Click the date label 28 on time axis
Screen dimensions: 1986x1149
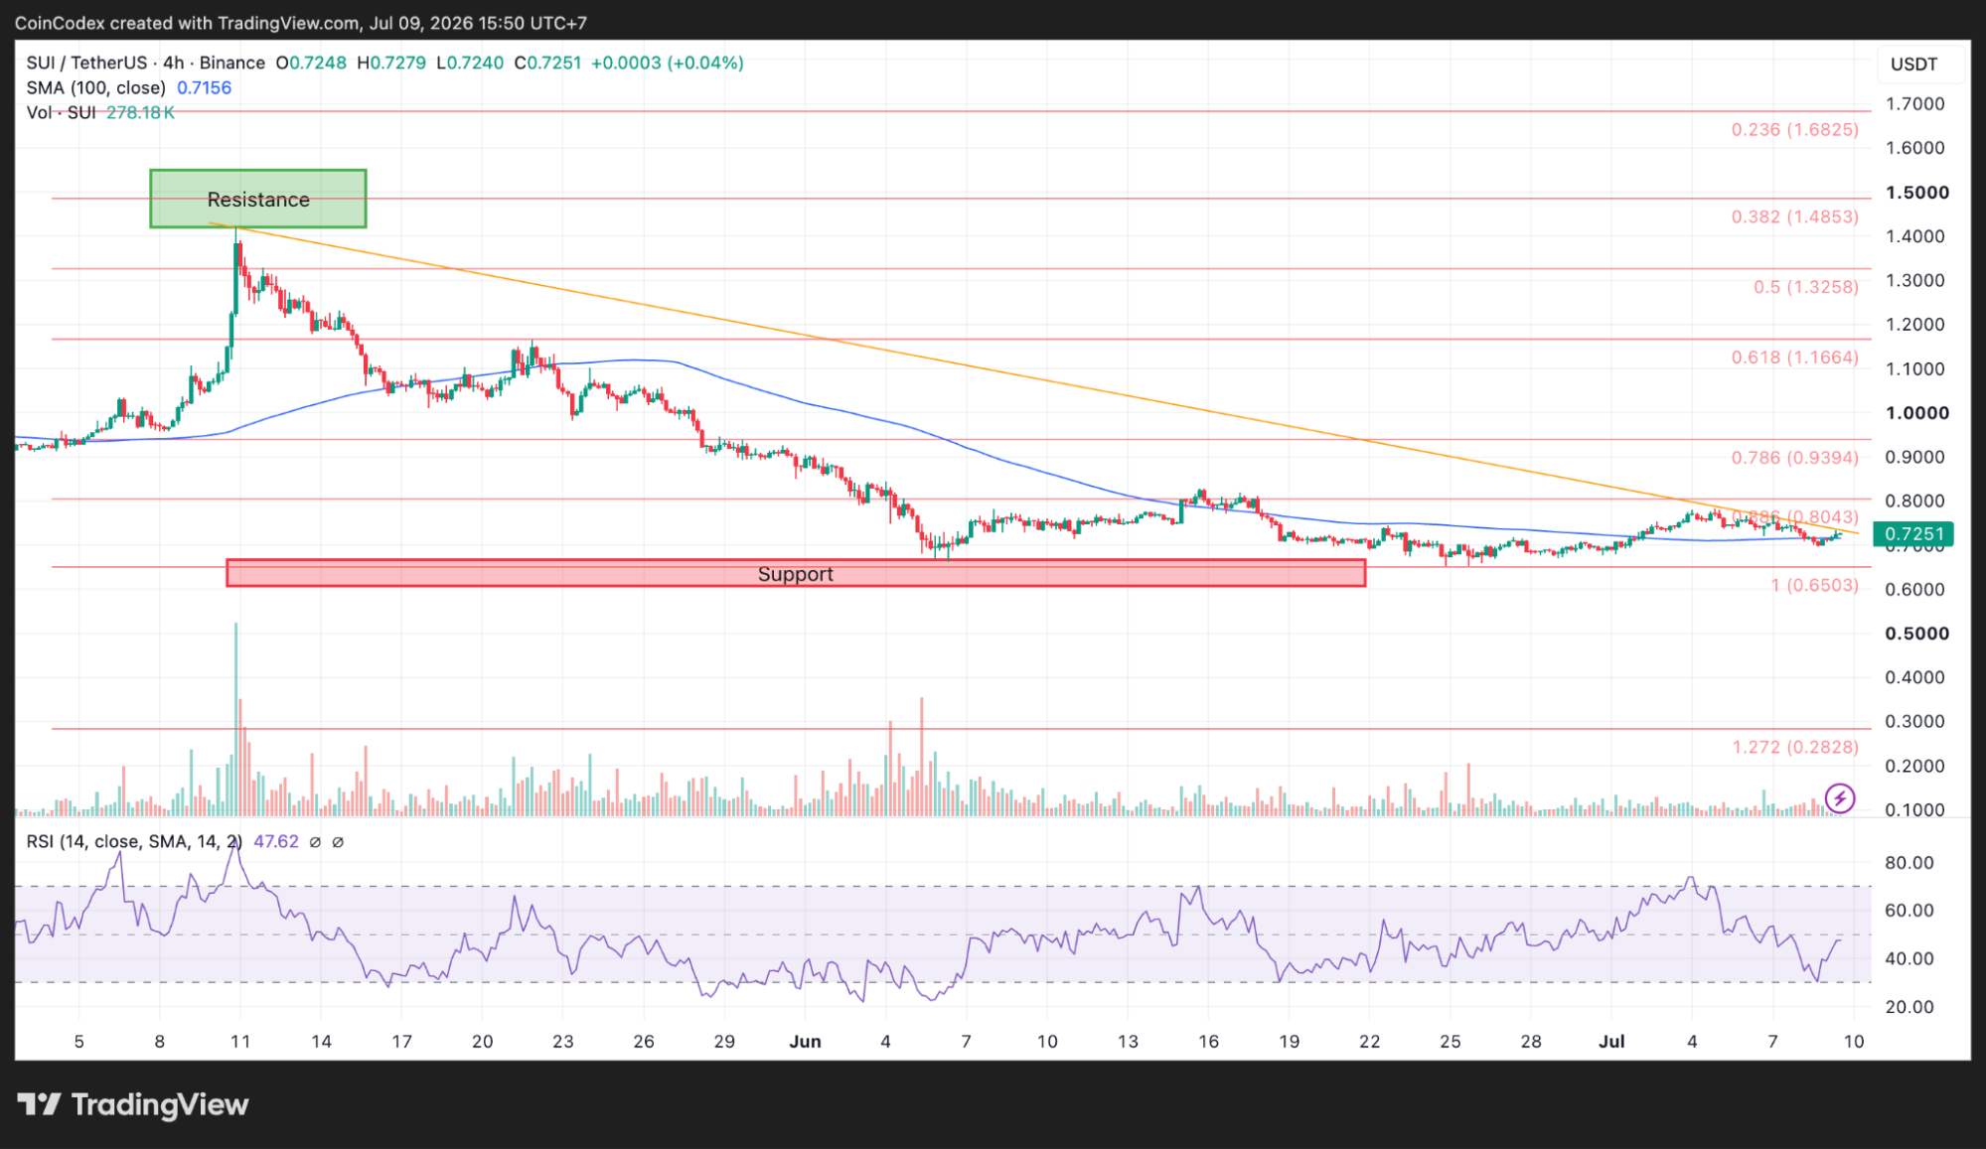tap(1531, 1042)
